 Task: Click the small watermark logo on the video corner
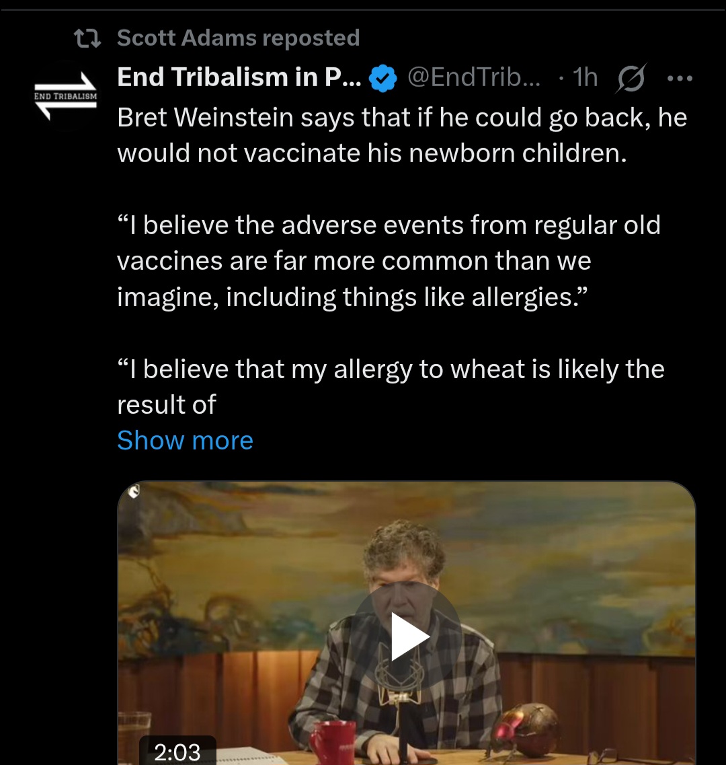[x=133, y=493]
